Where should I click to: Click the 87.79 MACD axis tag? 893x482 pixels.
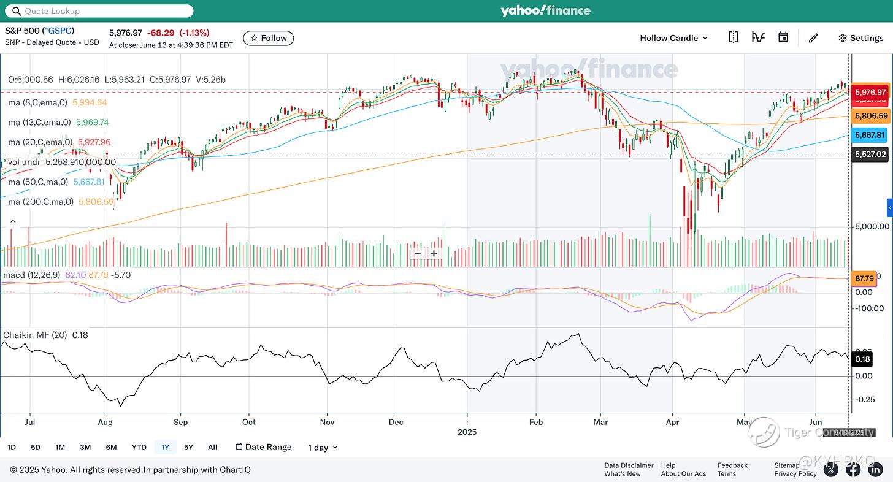864,279
